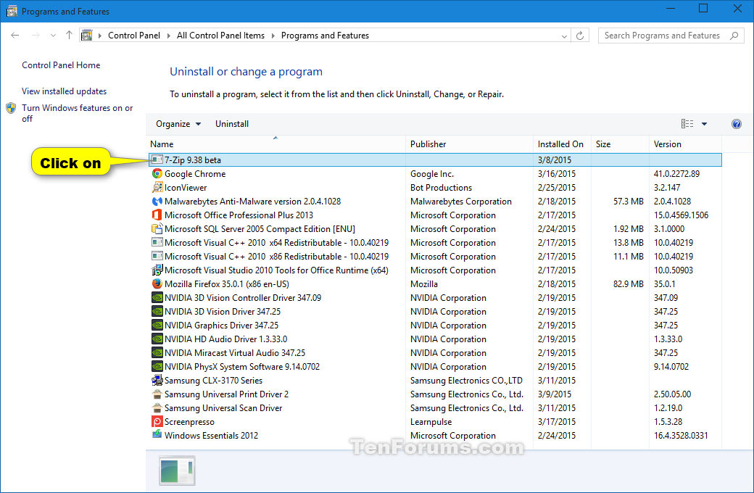This screenshot has height=493, width=754.
Task: Sort list by Publisher column header
Action: point(428,144)
